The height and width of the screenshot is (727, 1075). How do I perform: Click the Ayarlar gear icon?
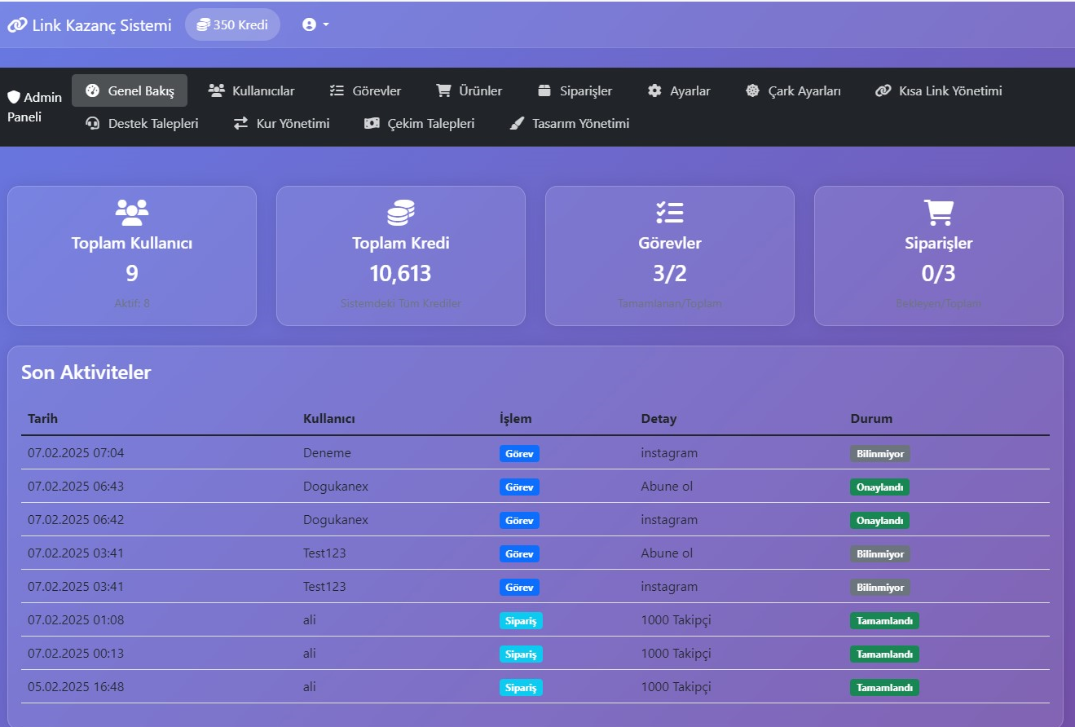point(654,90)
